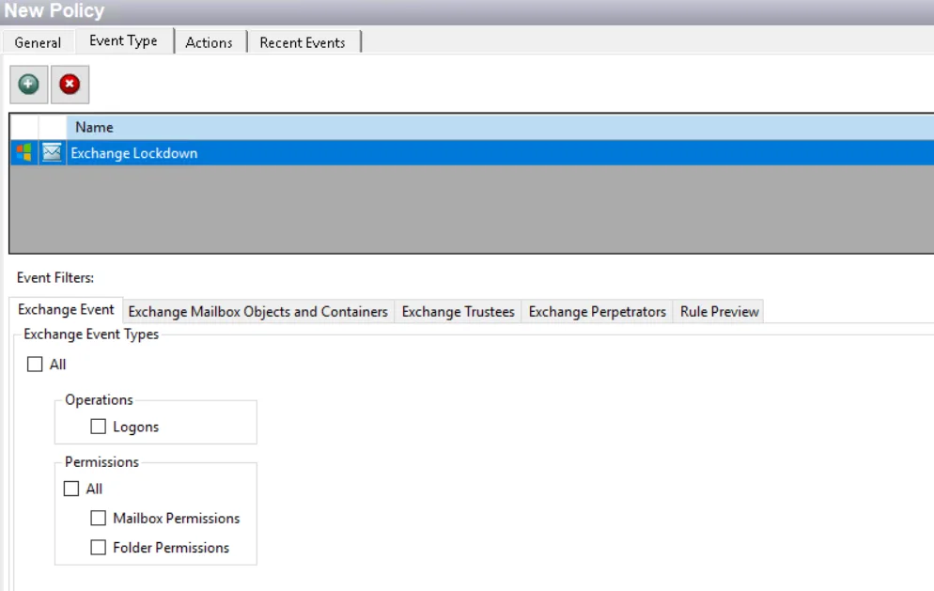Image resolution: width=934 pixels, height=591 pixels.
Task: Open the General tab
Action: [38, 42]
